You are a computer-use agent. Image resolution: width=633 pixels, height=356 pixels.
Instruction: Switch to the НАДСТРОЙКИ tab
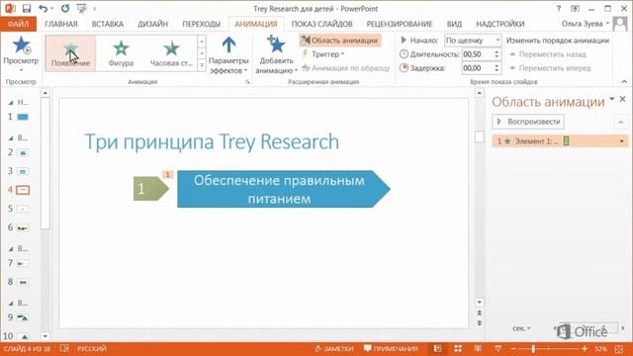pos(499,24)
